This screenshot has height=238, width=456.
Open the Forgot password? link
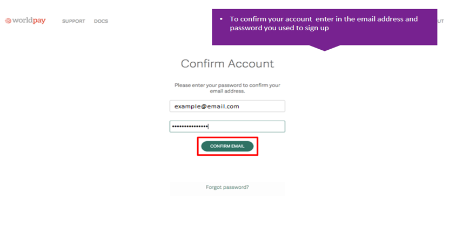point(227,187)
